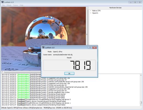Click 'LuxMark v1.0' title text of main window
143x110 pixels.
pyautogui.click(x=9, y=2)
